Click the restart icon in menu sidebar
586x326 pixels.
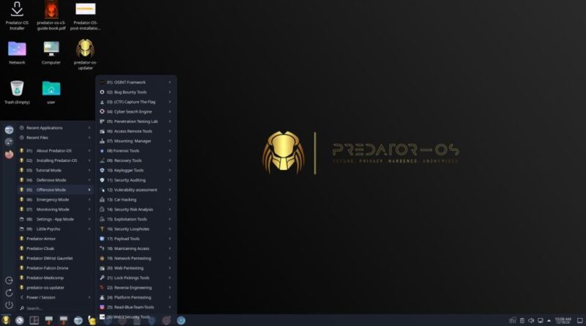9,293
